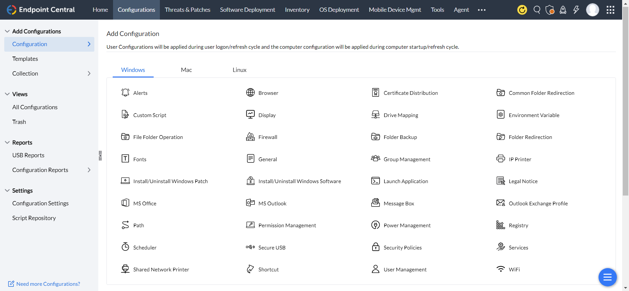This screenshot has width=629, height=291.
Task: Open the Browser globe icon
Action: pyautogui.click(x=250, y=93)
